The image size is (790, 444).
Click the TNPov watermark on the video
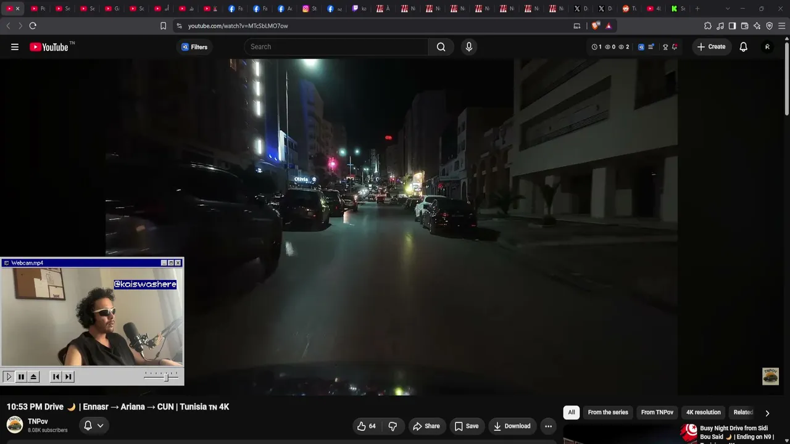click(770, 376)
